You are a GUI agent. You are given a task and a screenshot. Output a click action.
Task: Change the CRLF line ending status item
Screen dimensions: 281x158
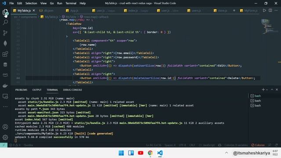coord(192,145)
